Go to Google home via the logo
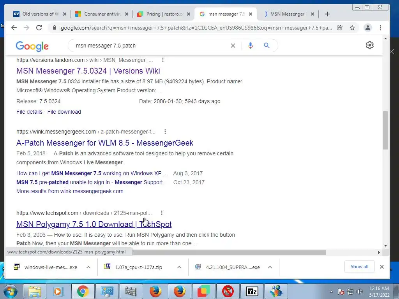The width and height of the screenshot is (399, 299). click(x=32, y=46)
